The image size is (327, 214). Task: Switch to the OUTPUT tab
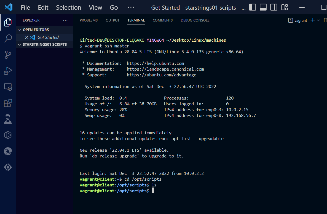coord(112,20)
